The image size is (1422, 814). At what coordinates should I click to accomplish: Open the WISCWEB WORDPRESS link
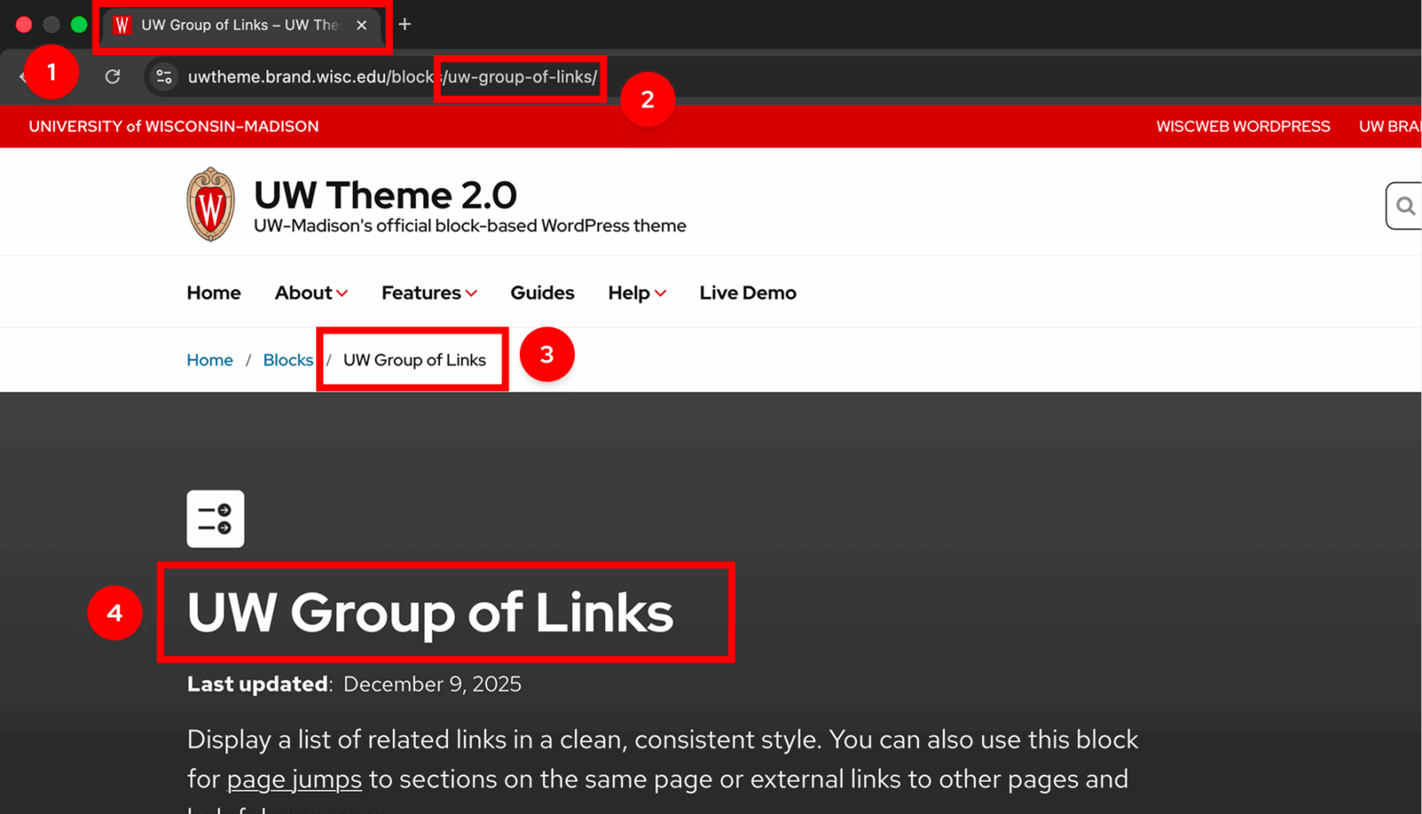pos(1242,126)
